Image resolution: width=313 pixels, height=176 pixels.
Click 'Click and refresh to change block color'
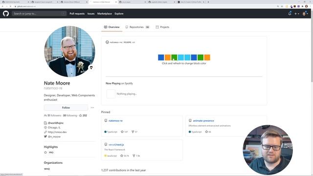(x=184, y=63)
